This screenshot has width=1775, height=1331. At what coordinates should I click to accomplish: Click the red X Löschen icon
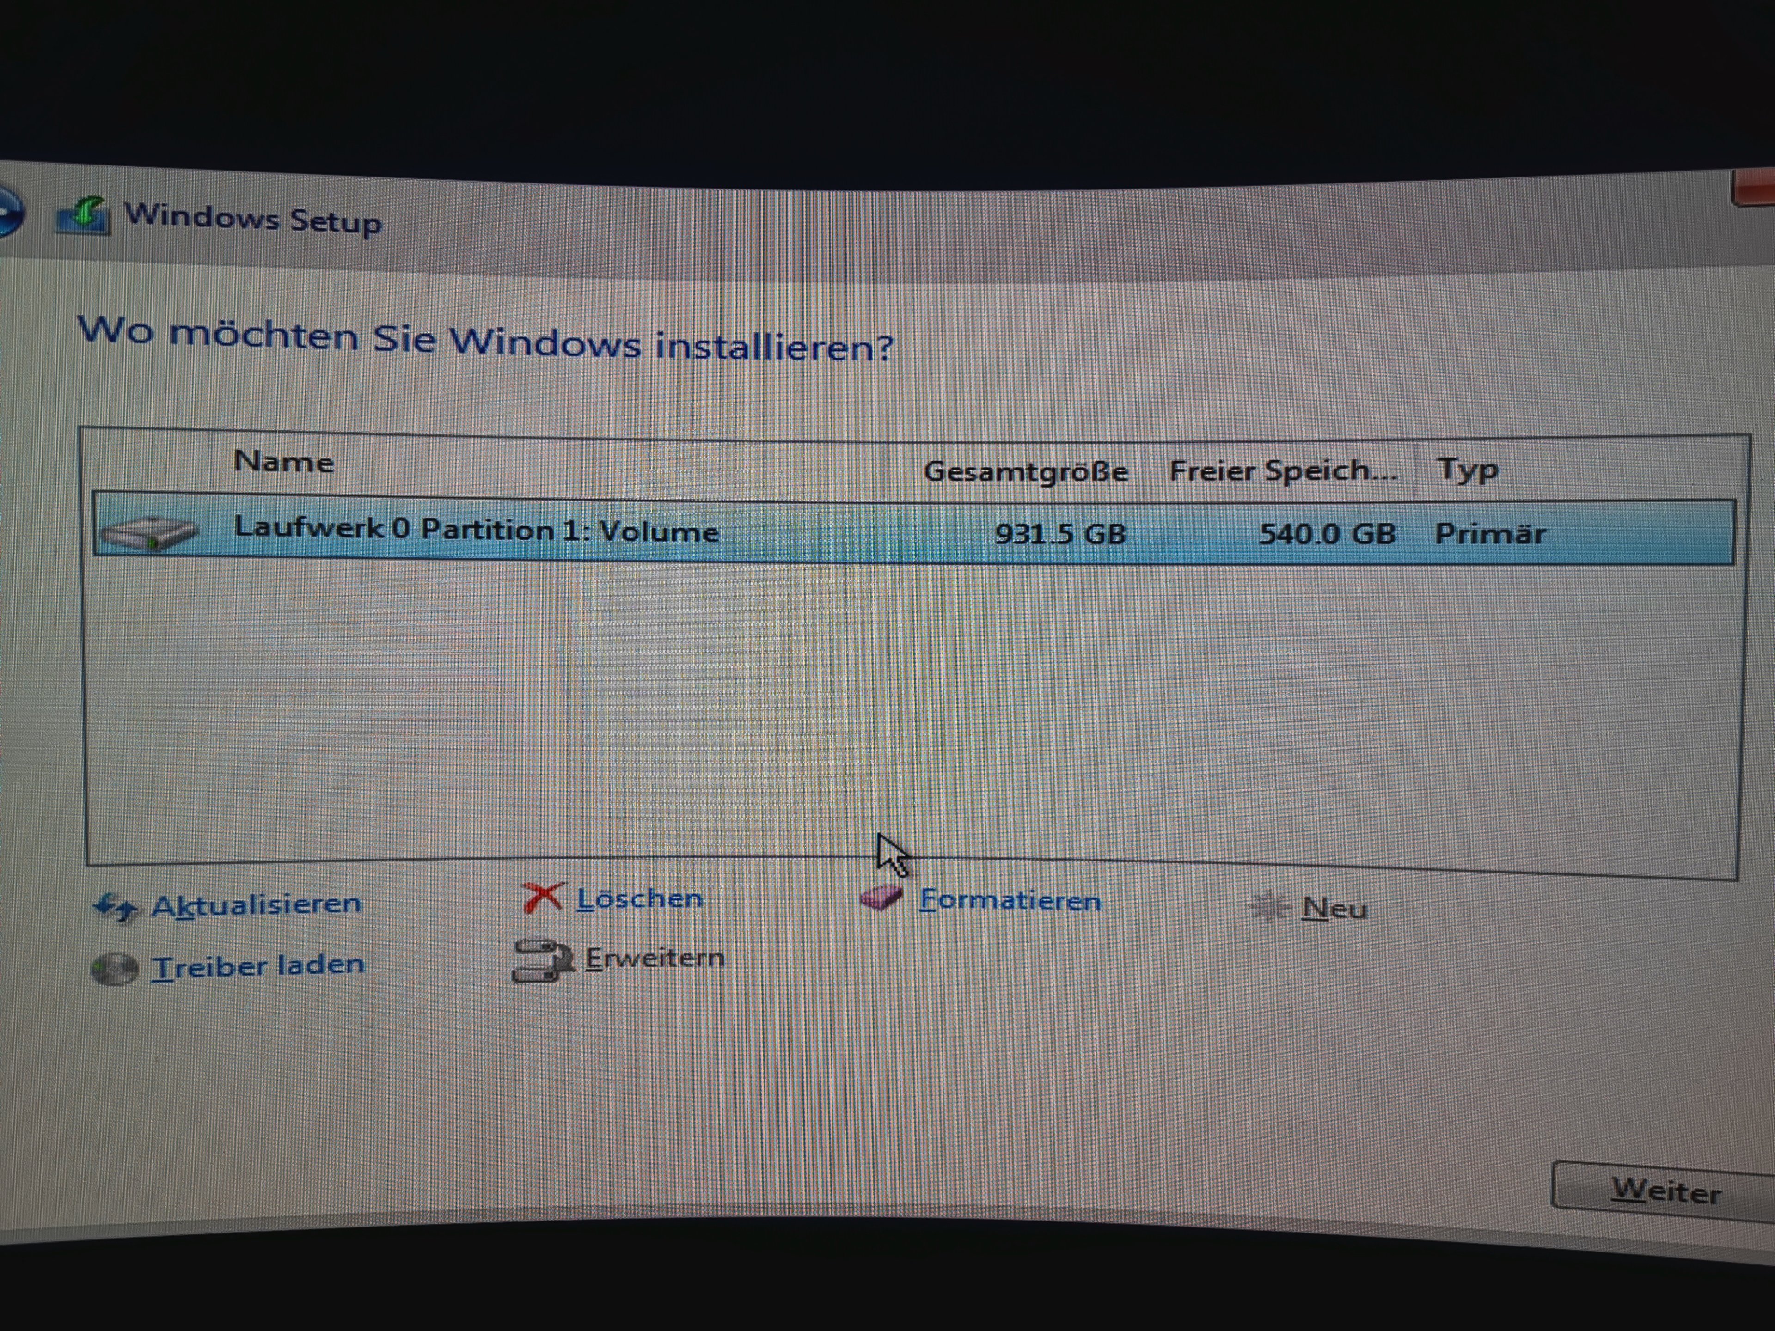[543, 898]
